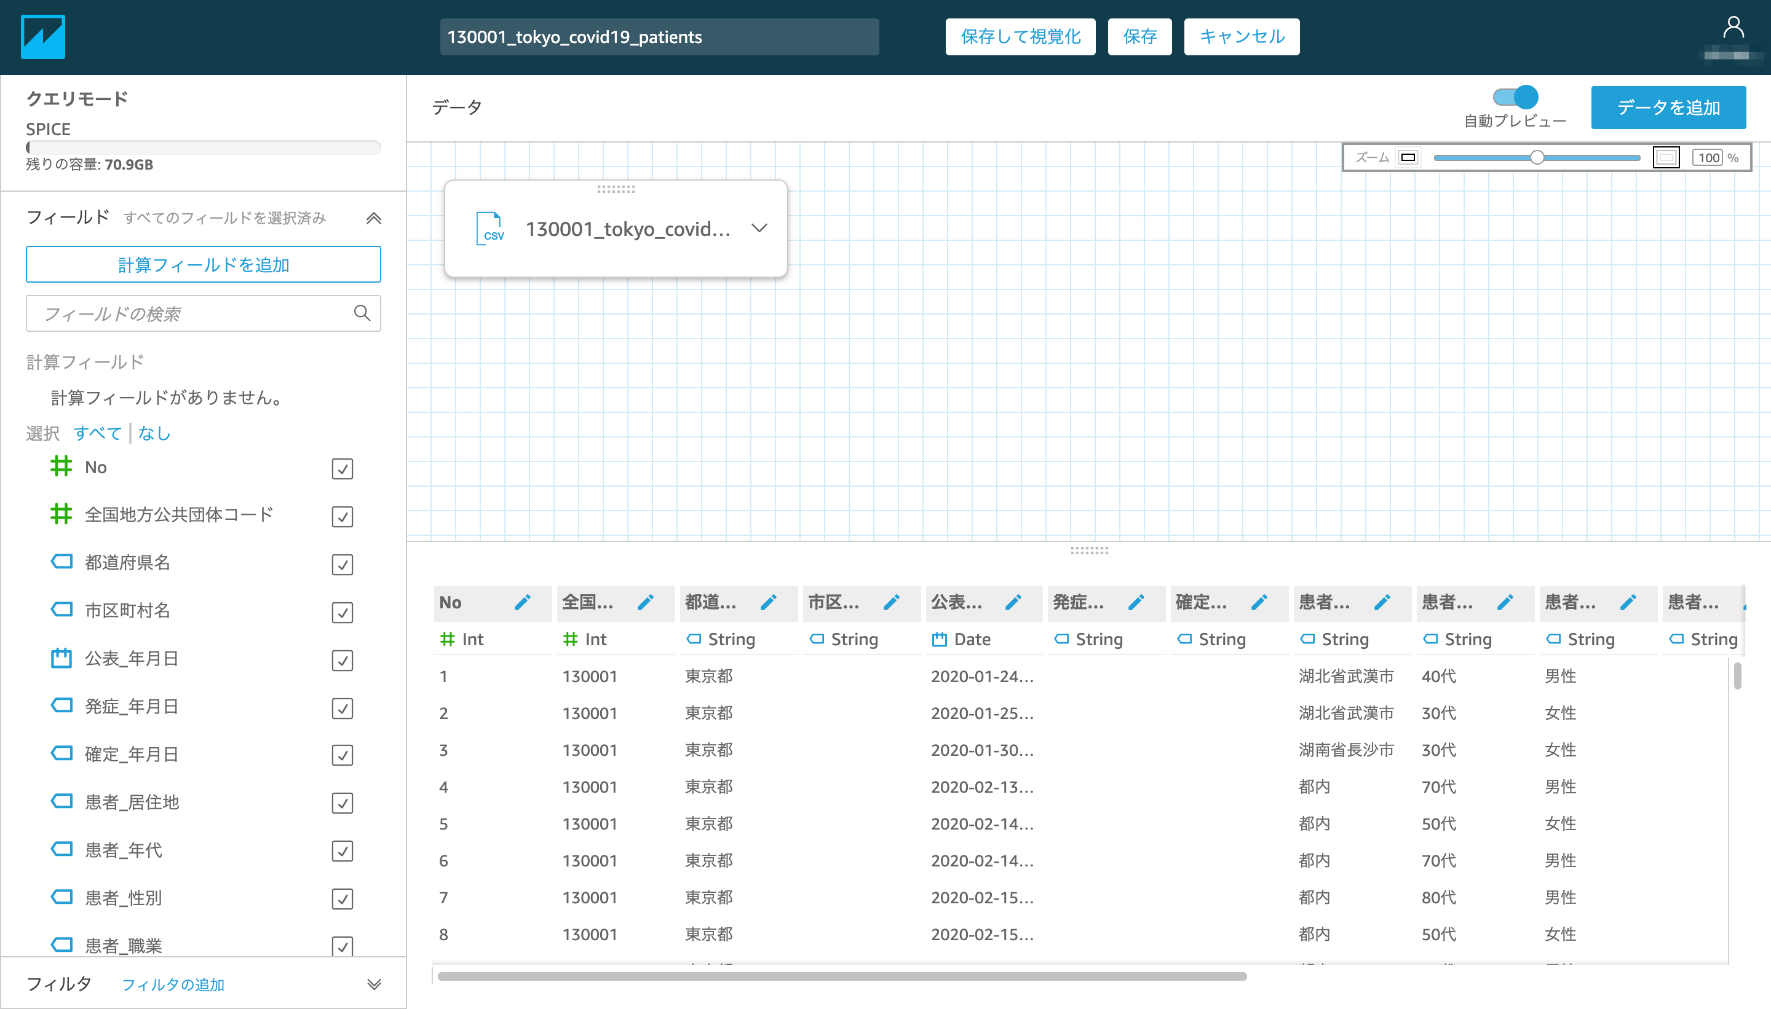Toggle the 自動プレビュー switch
The image size is (1771, 1009).
tap(1516, 97)
